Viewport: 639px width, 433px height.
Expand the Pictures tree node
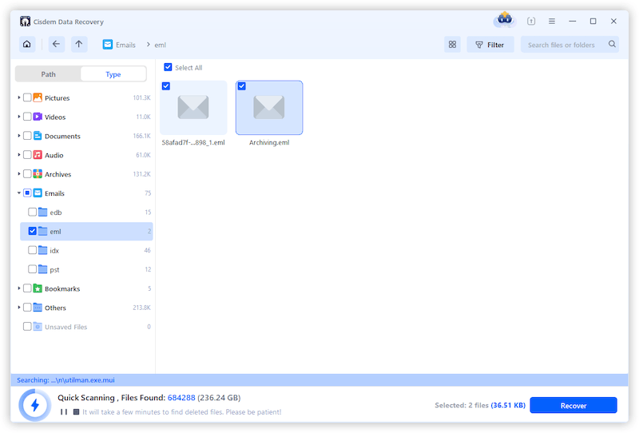18,97
